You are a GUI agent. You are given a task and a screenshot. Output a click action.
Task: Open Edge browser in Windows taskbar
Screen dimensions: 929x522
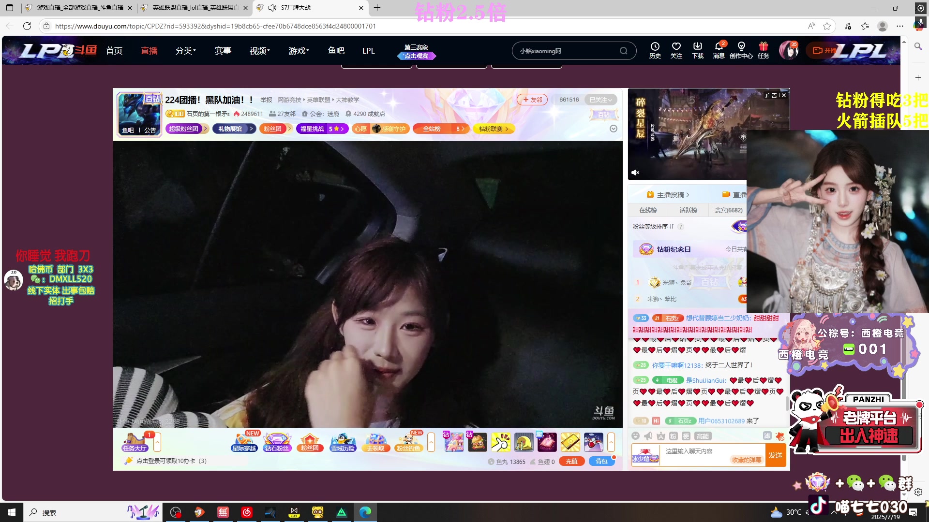[365, 512]
